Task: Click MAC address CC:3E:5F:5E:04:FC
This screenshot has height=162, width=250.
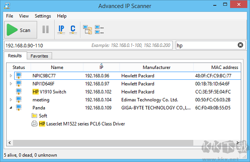Action: click(213, 92)
